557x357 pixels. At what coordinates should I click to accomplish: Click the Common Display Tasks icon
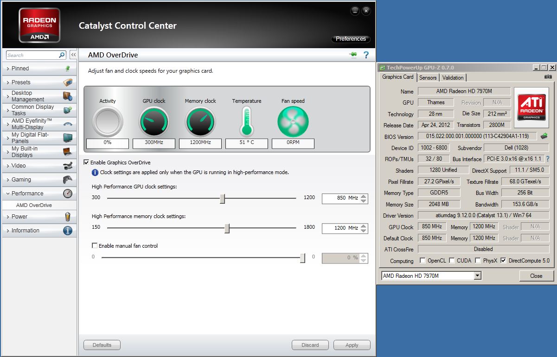pos(68,110)
